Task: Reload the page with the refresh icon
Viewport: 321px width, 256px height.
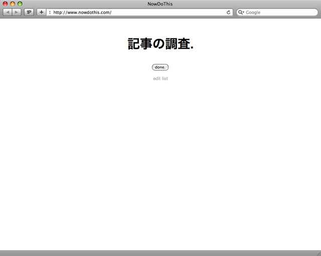Action: pos(229,13)
